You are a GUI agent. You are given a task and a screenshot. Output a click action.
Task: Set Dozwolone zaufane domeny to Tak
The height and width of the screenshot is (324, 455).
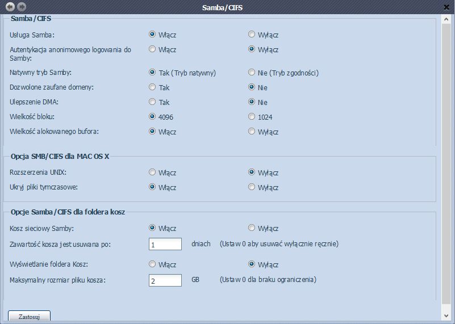152,87
